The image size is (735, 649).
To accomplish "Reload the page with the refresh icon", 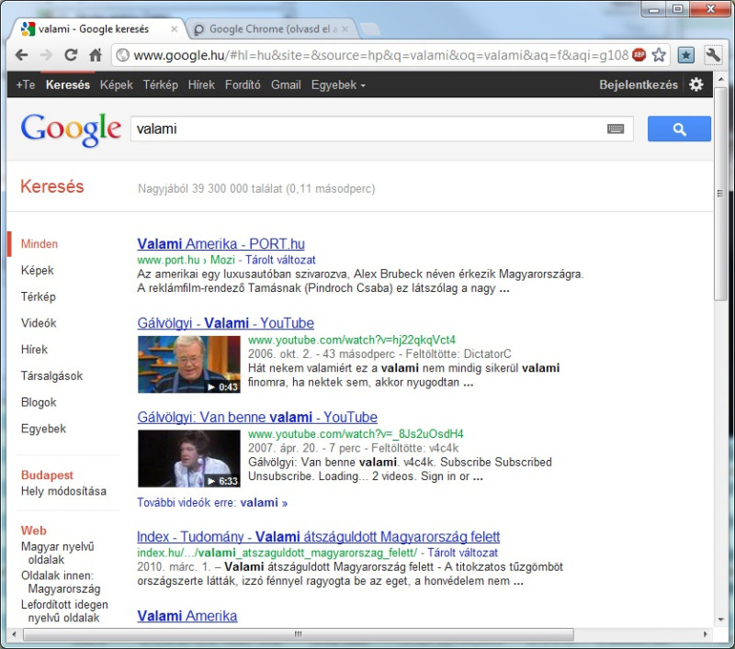I will 71,55.
